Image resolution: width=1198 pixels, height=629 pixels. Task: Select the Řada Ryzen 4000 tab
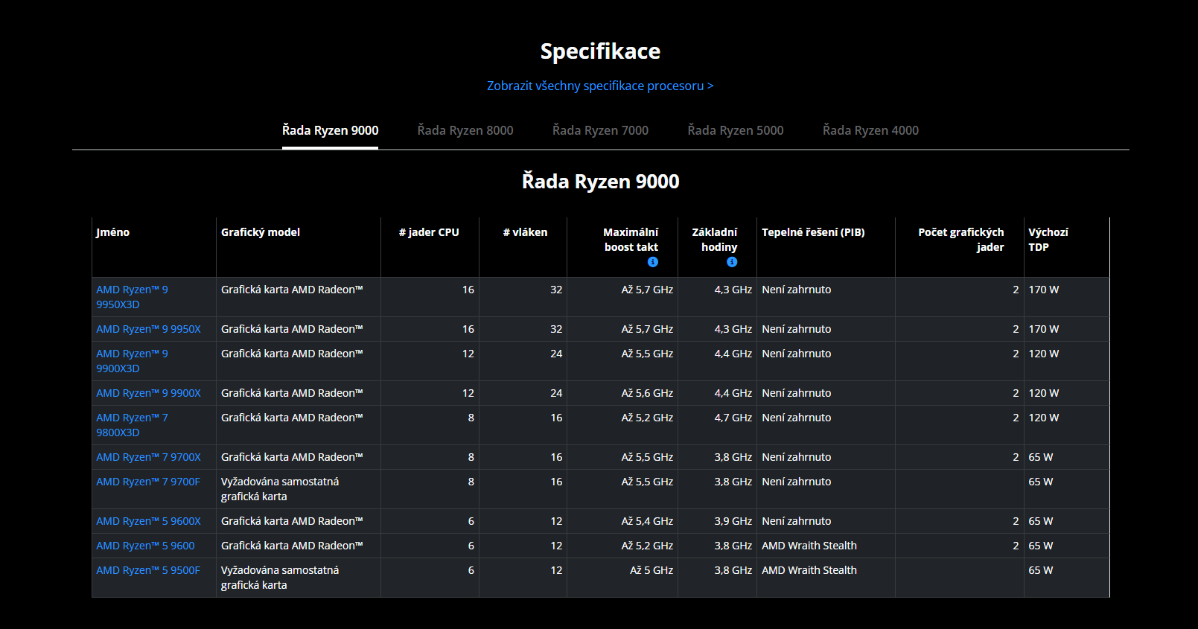[870, 130]
